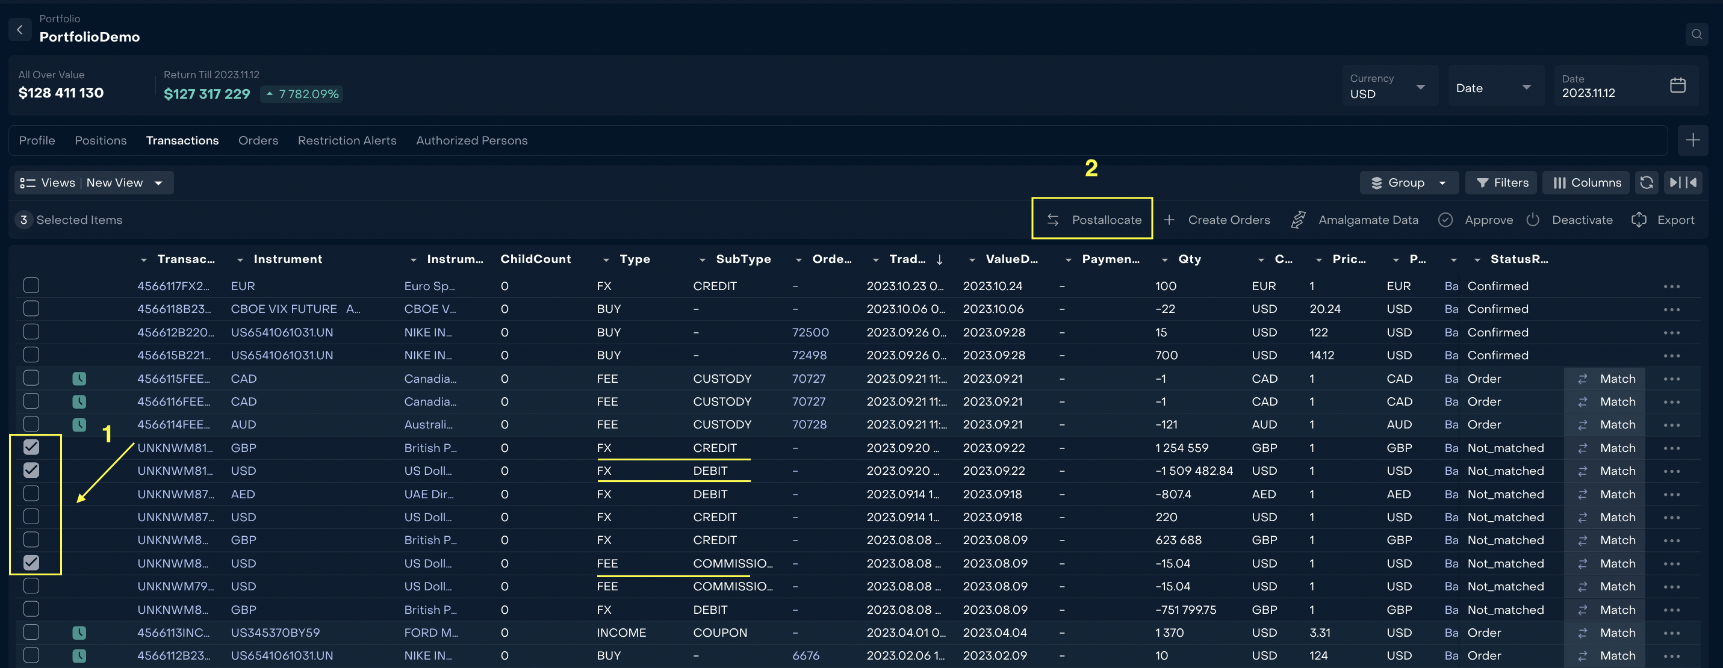
Task: Switch to the Positions tab
Action: click(x=101, y=140)
